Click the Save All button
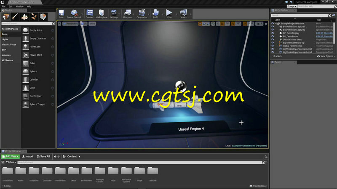This screenshot has width=337, height=189. [x=43, y=157]
